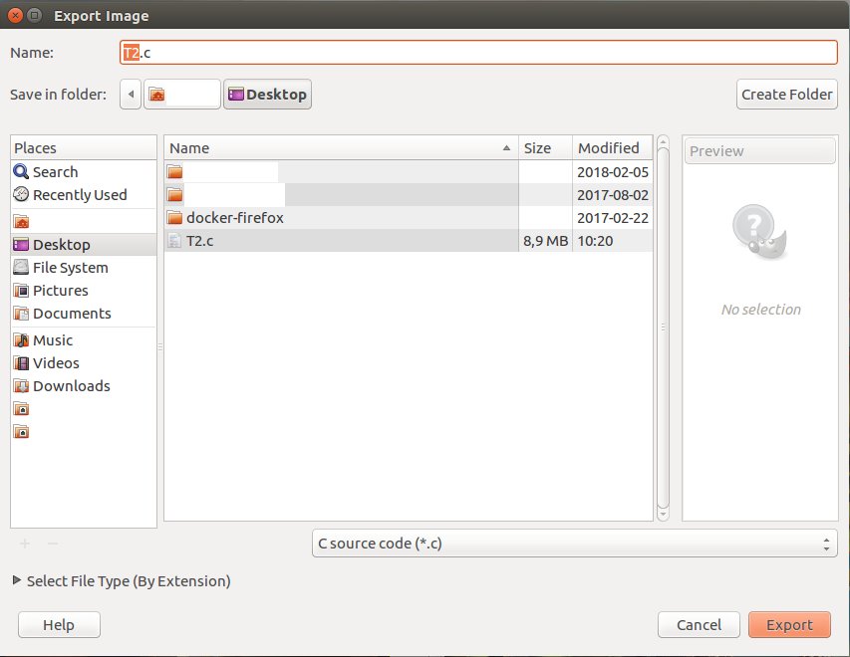Open the C source code file filter dropdown

574,544
